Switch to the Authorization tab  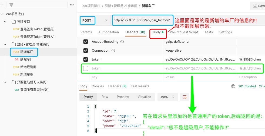[108, 32]
